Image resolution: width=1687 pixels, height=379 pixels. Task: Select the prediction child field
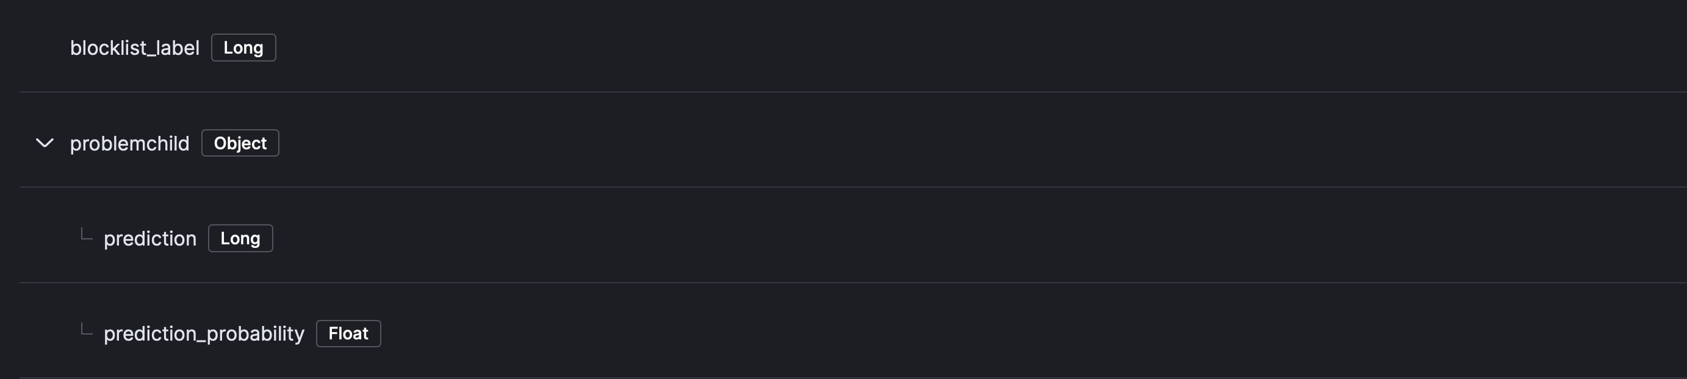[x=149, y=238]
